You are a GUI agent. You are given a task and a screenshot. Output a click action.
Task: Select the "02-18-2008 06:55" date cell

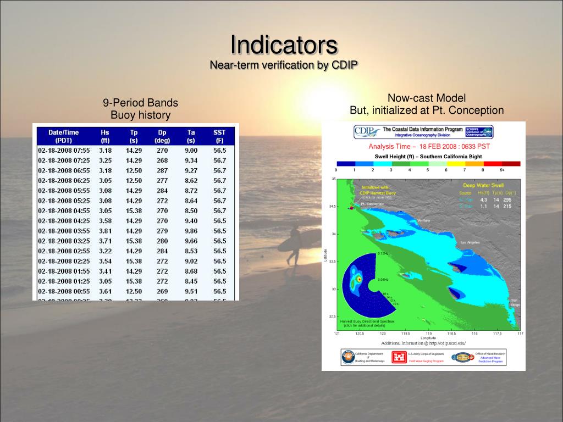click(64, 170)
